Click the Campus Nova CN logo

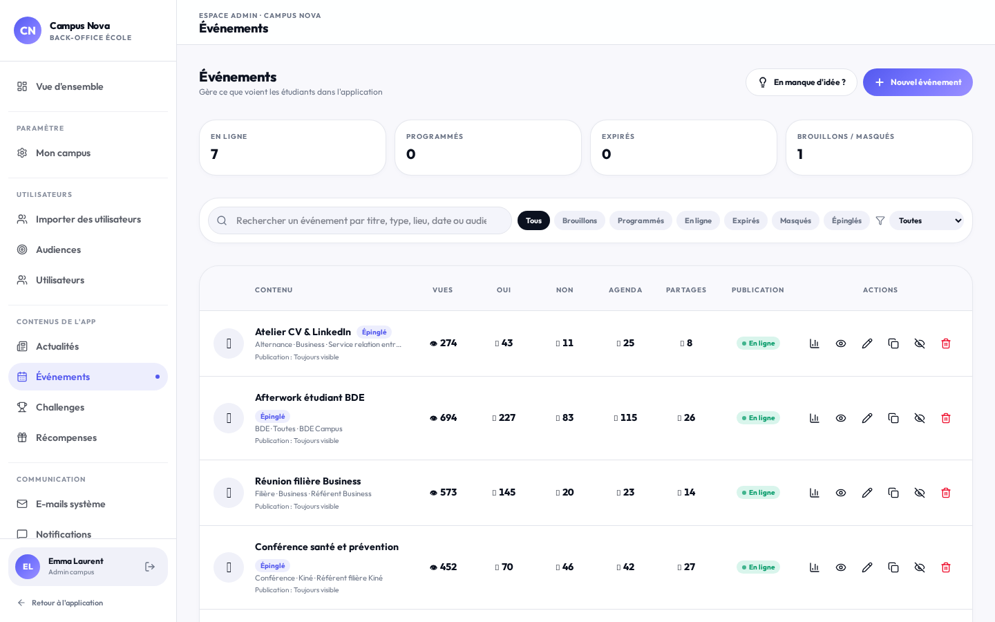pos(28,30)
